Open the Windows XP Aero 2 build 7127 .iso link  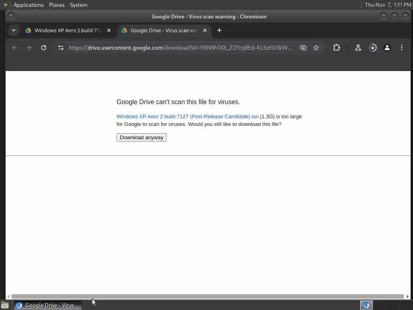pos(187,117)
